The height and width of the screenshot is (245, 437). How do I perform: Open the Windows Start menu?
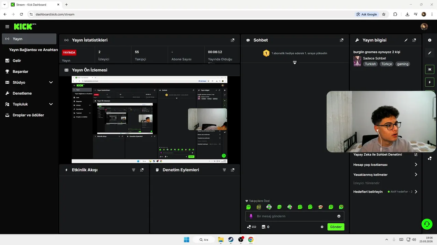click(x=186, y=240)
